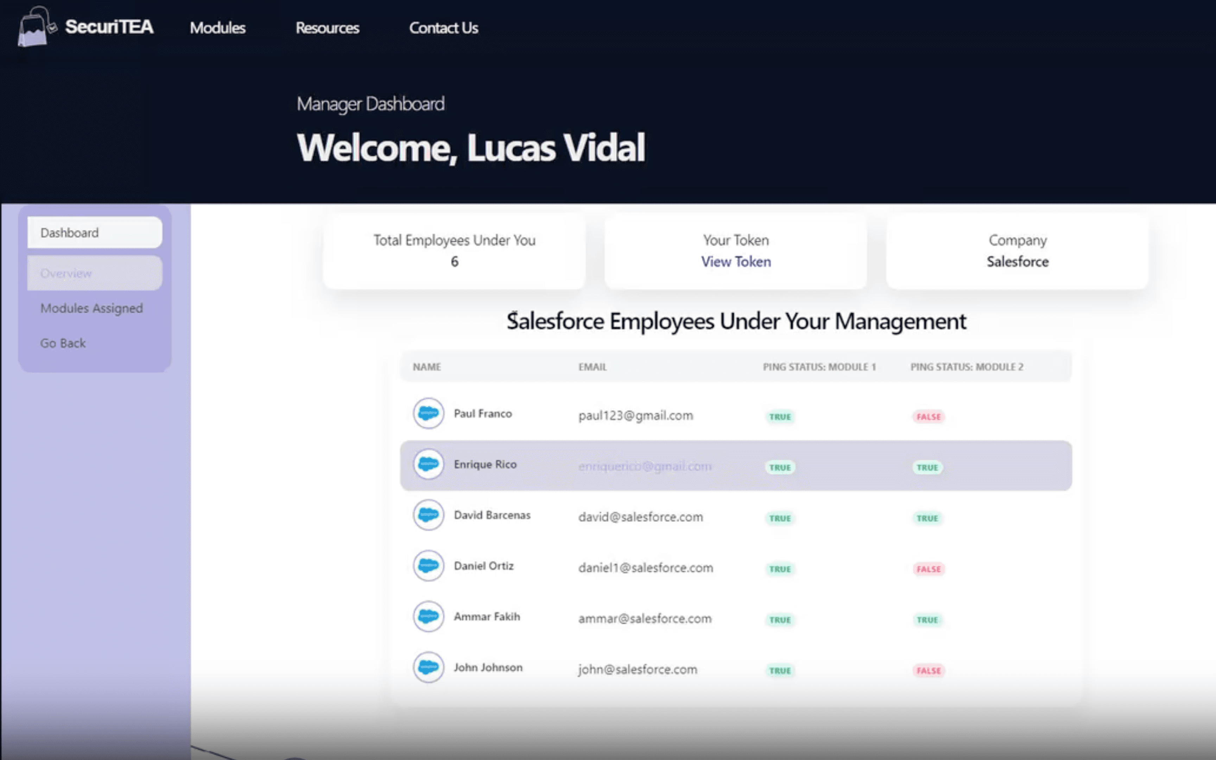The height and width of the screenshot is (760, 1216).
Task: Click the EMAIL column header
Action: pyautogui.click(x=593, y=367)
